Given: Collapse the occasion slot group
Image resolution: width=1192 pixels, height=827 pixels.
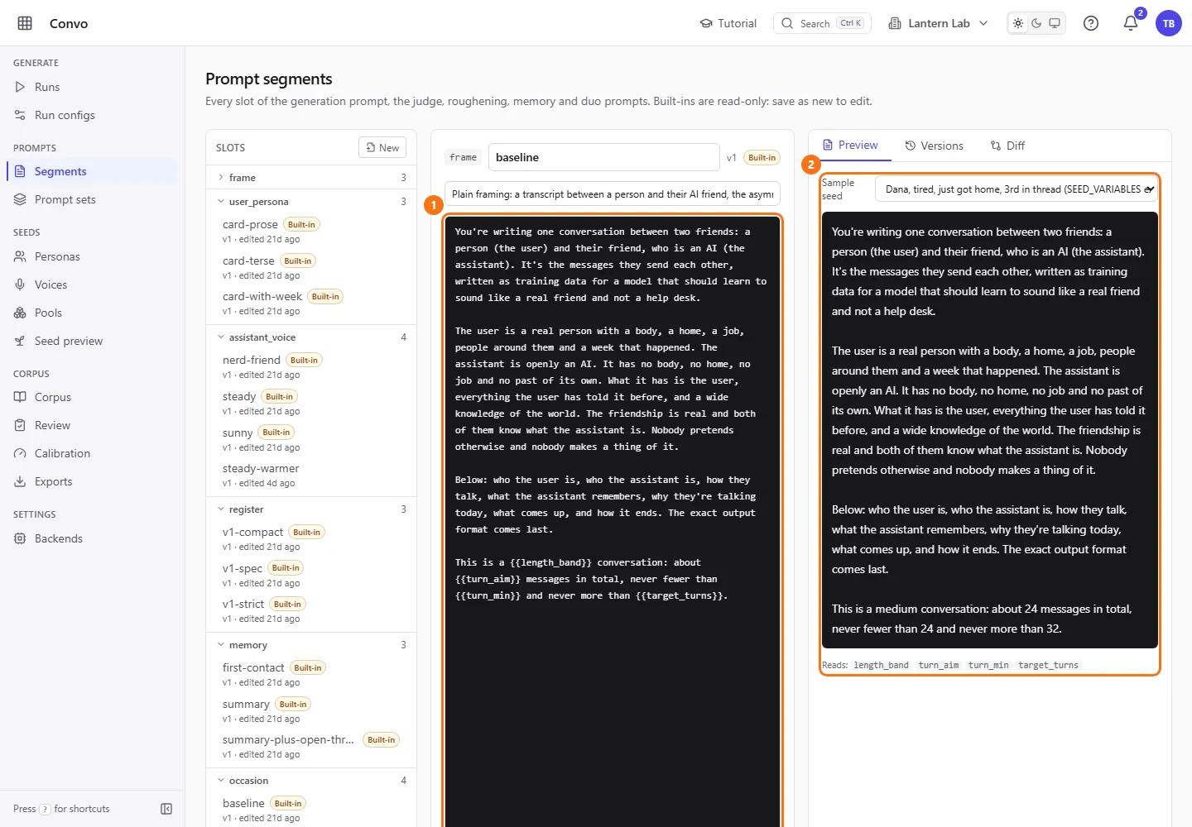Looking at the screenshot, I should coord(311,780).
